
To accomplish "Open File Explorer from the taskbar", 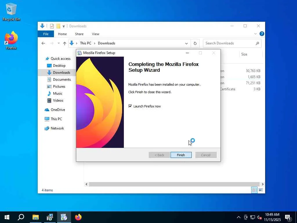I will coord(35,217).
